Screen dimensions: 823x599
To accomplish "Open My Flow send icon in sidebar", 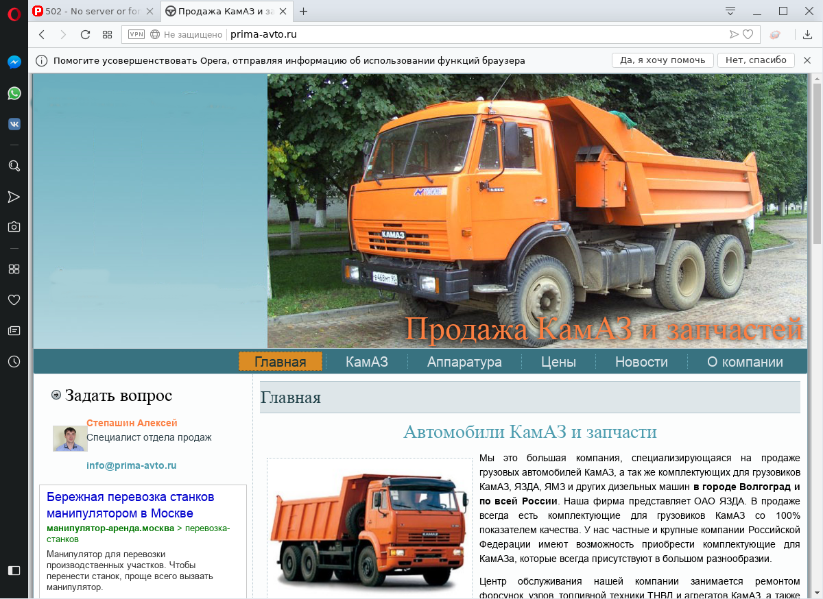I will point(14,197).
